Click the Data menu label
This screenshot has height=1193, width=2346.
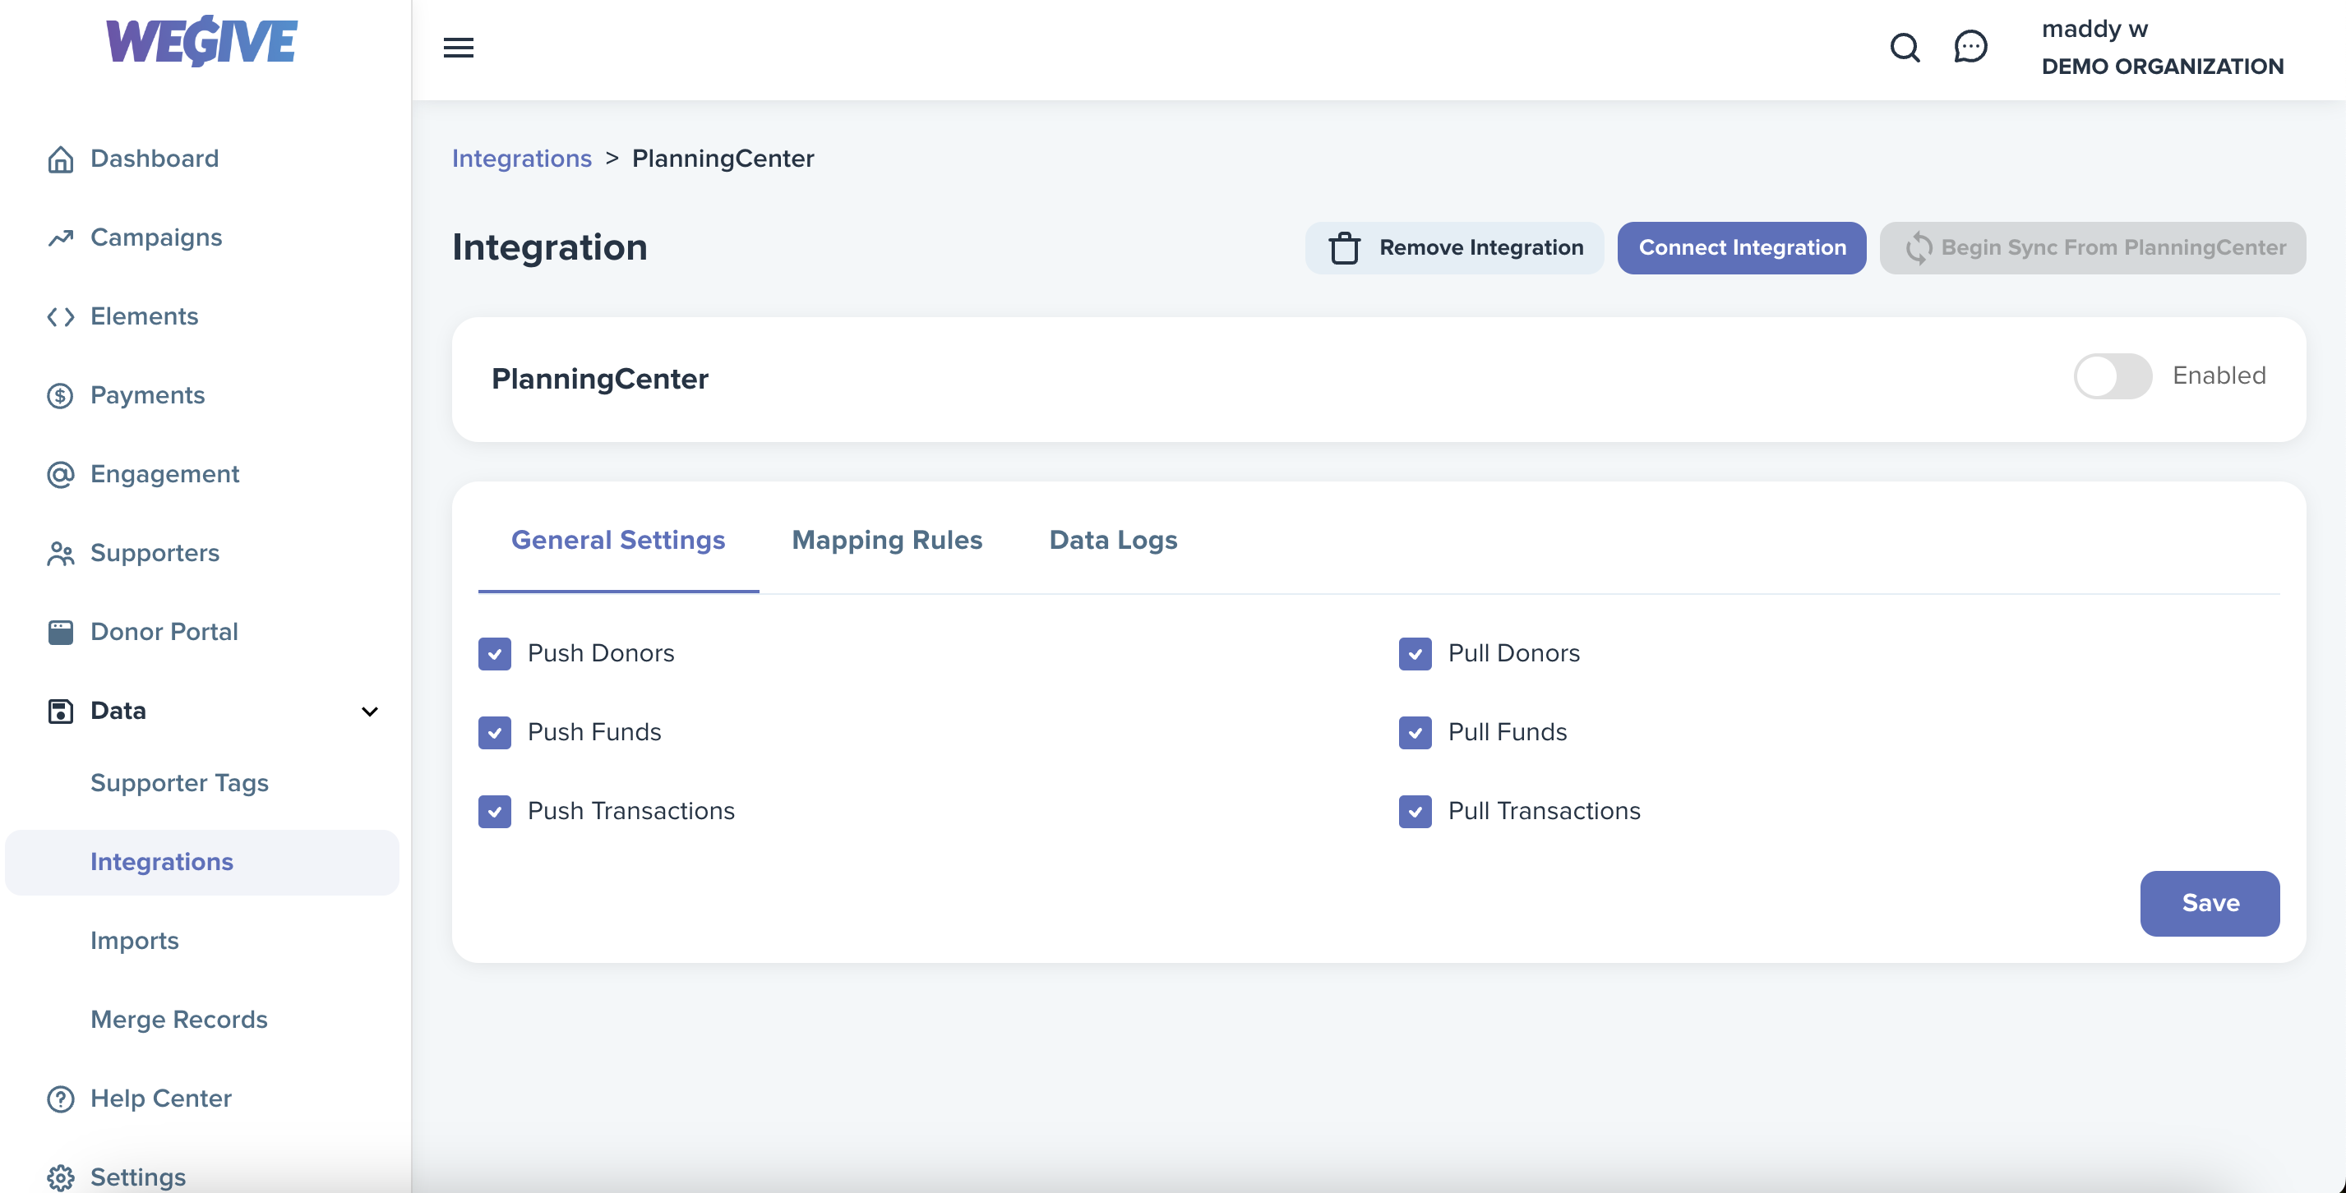118,711
